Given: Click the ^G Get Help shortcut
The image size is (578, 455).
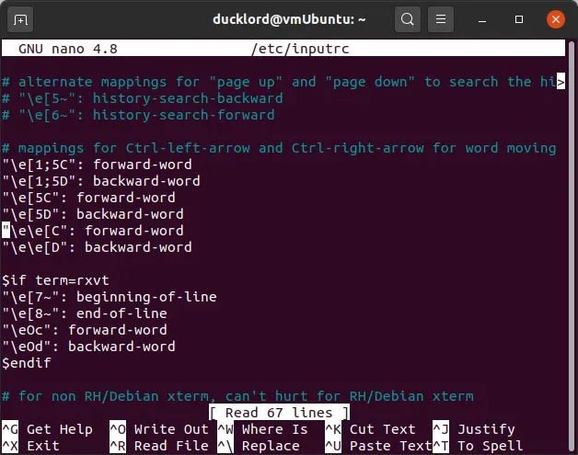Looking at the screenshot, I should coord(47,429).
